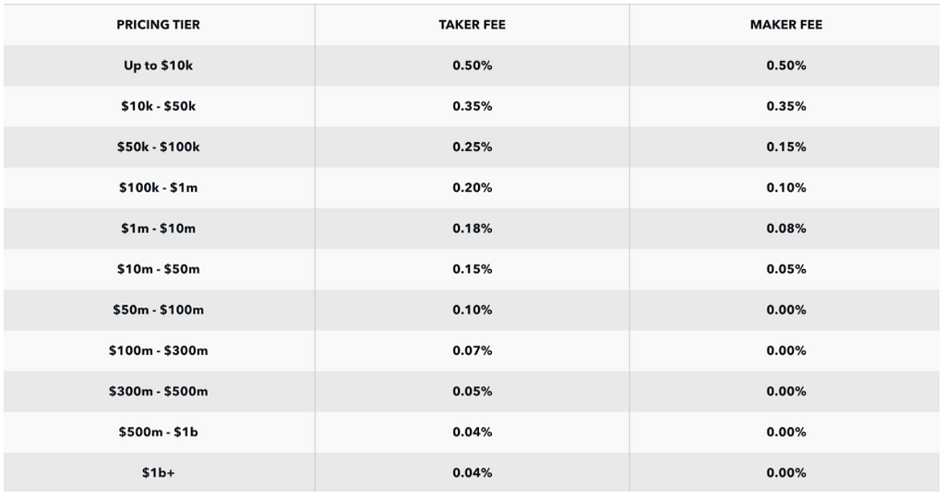Click the 0.15% maker fee value
945x497 pixels.
(785, 147)
